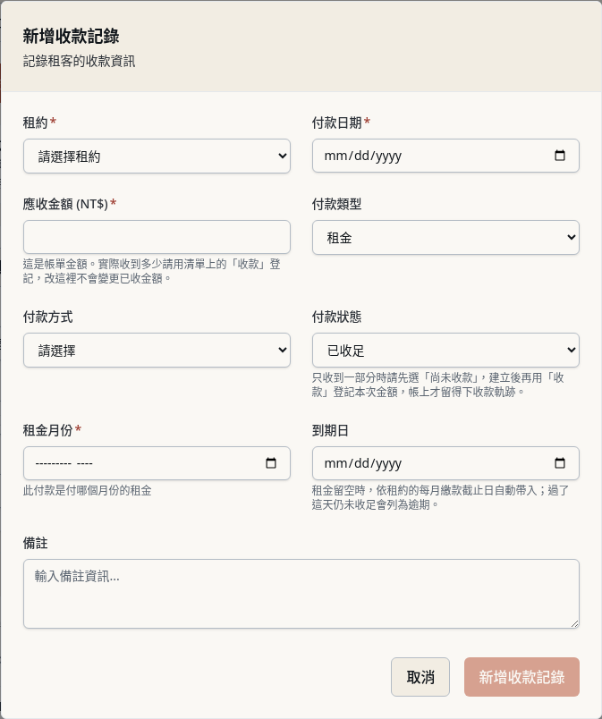The height and width of the screenshot is (719, 602).
Task: Click the 備註 notes textarea
Action: point(301,594)
